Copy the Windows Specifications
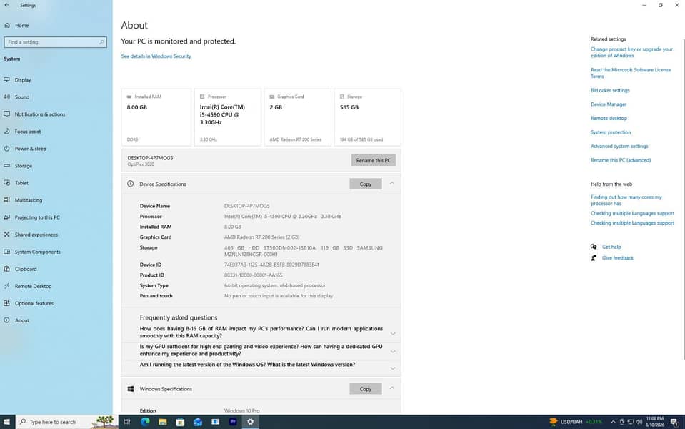Screen dimensions: 685x429 point(366,389)
